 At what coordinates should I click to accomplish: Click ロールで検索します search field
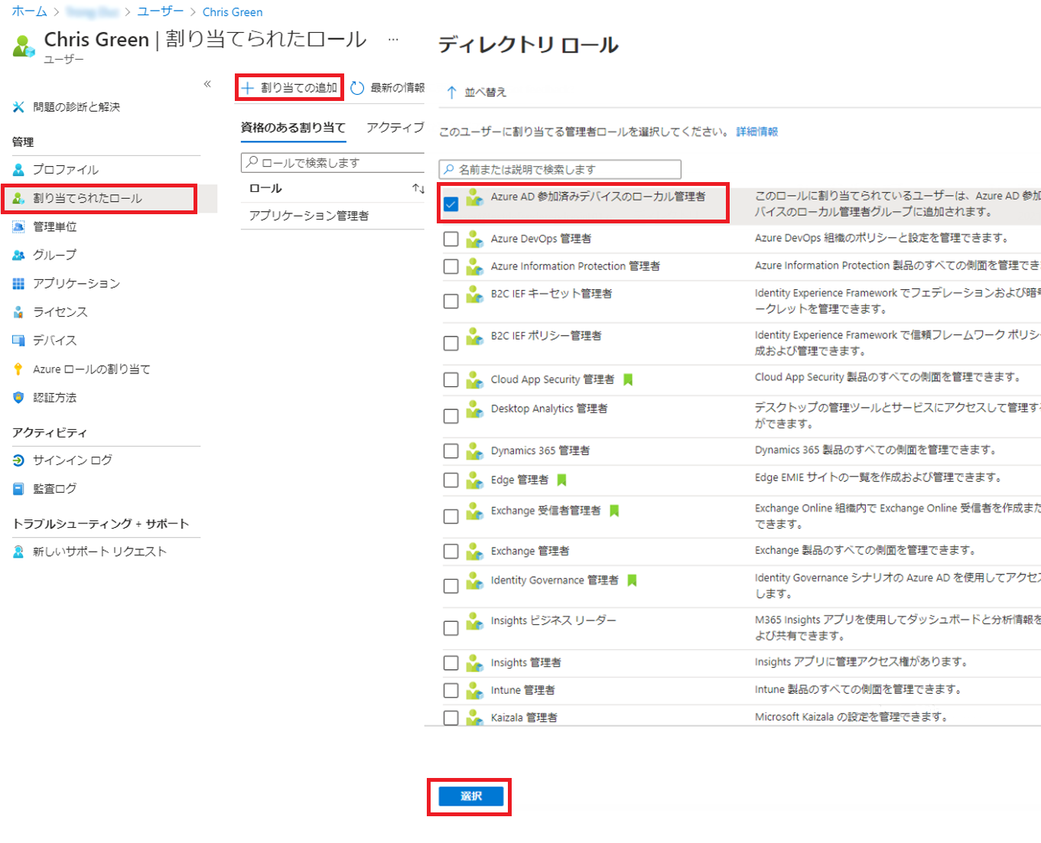(x=333, y=162)
